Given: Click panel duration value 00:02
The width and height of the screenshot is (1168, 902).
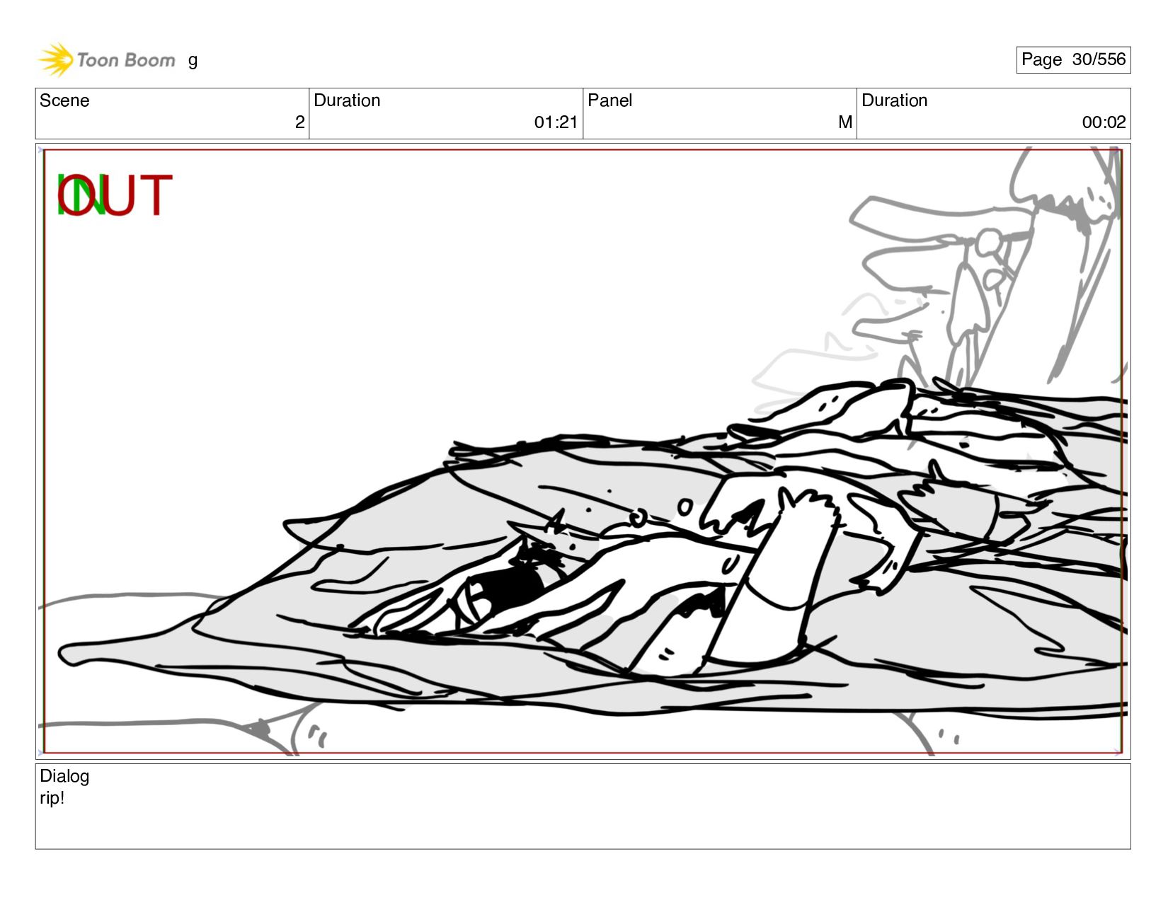Looking at the screenshot, I should point(1104,122).
